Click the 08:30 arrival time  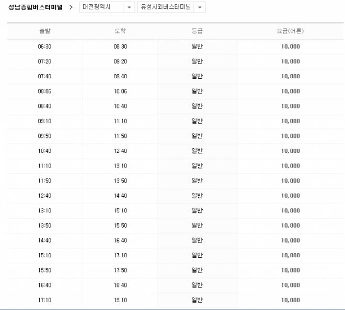(120, 46)
